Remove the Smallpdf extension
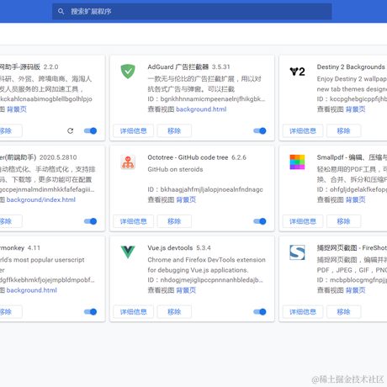The width and height of the screenshot is (387, 387). [x=343, y=221]
